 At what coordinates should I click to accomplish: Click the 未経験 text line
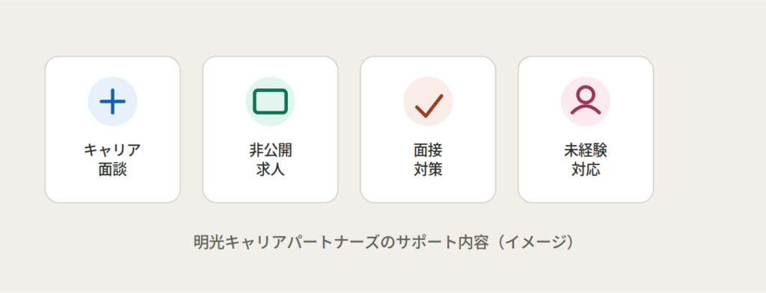[x=586, y=150]
